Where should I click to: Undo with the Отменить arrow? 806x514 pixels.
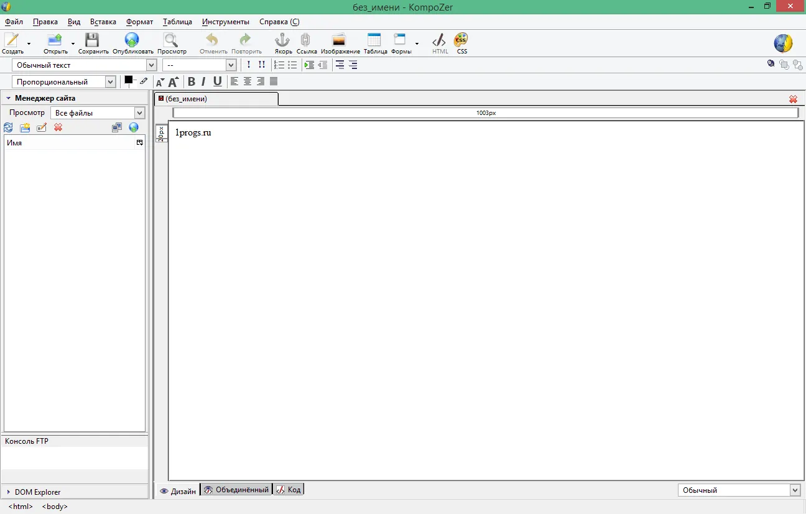point(213,40)
